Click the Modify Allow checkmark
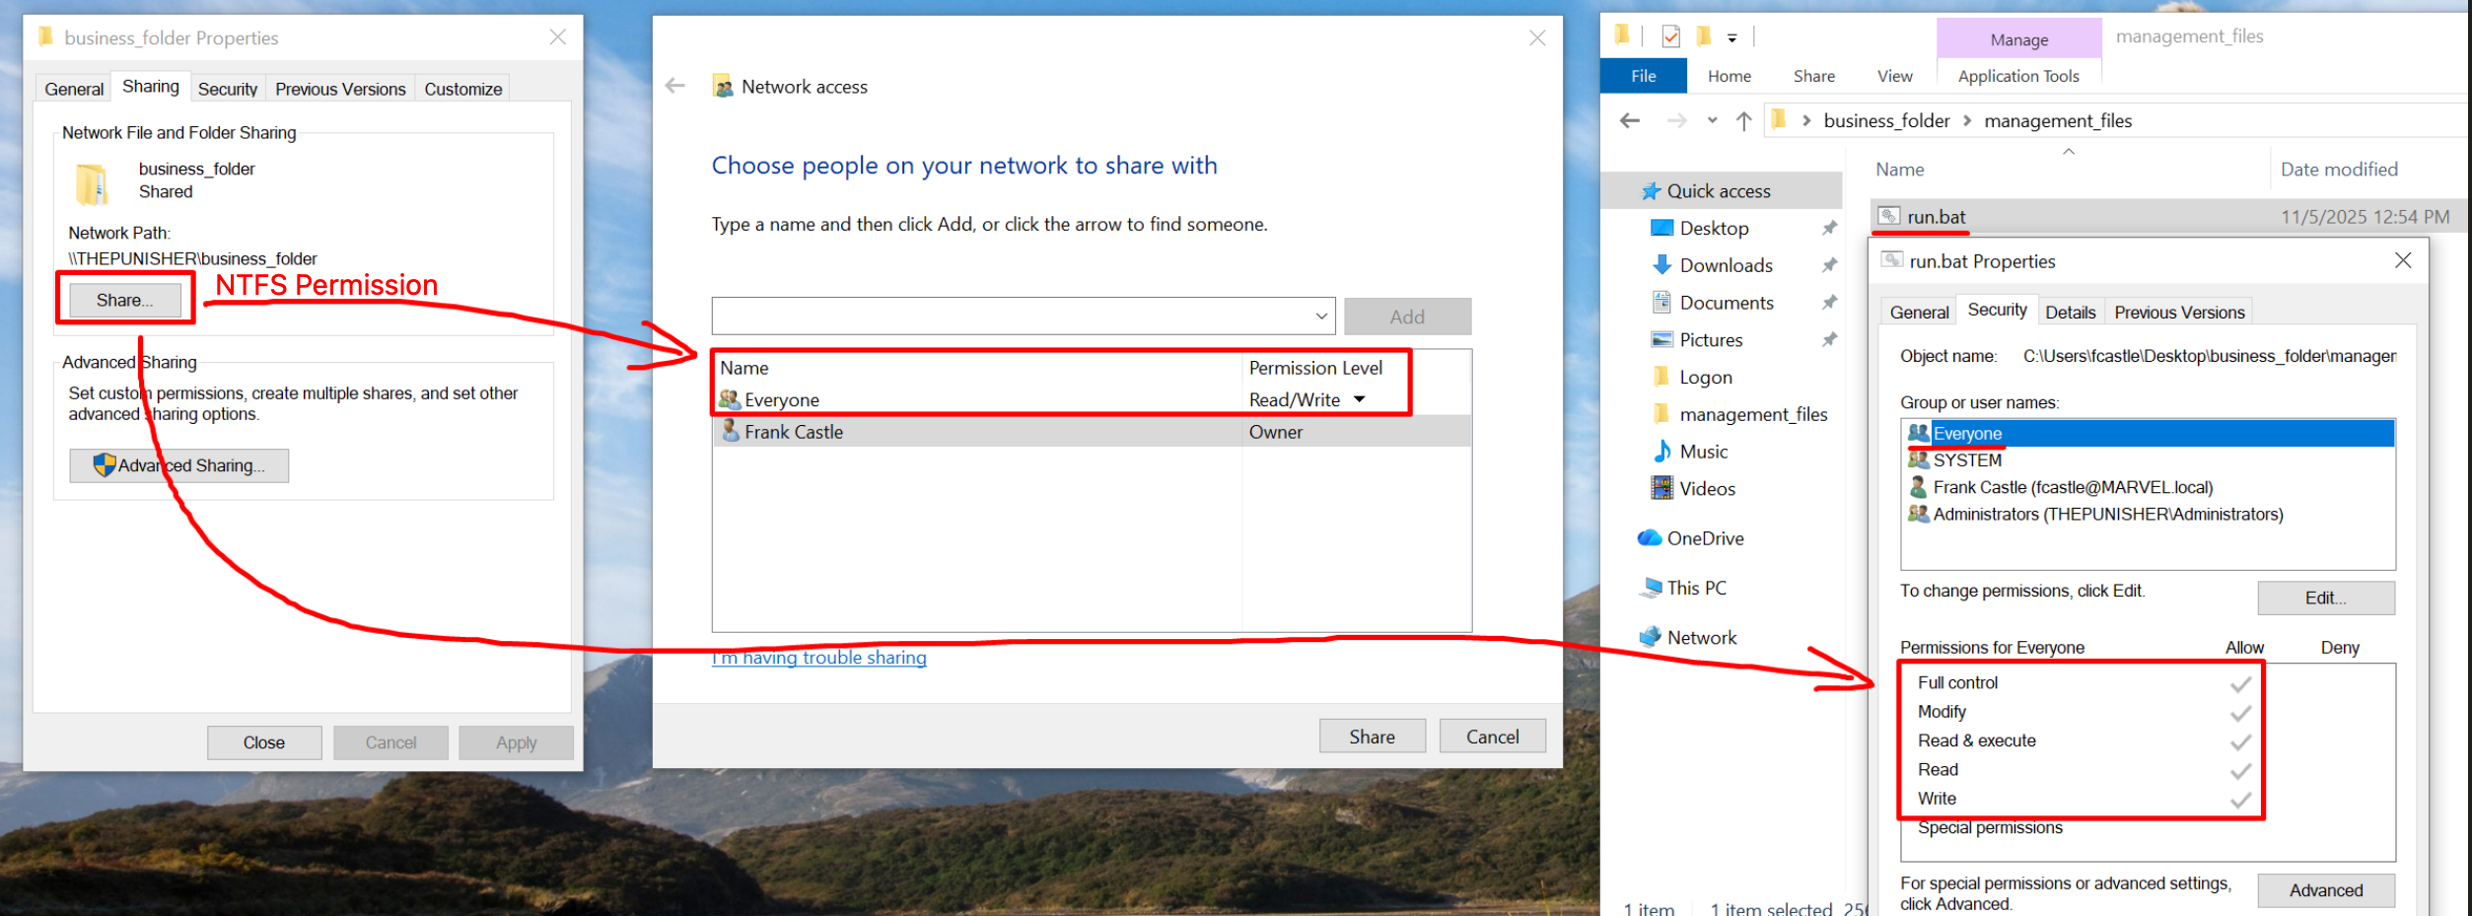Image resolution: width=2472 pixels, height=916 pixels. coord(2240,713)
